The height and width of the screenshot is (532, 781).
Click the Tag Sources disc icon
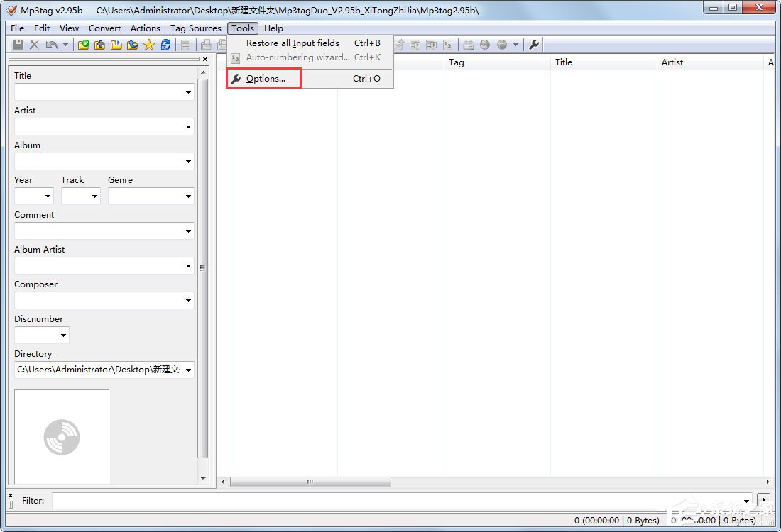pyautogui.click(x=501, y=45)
